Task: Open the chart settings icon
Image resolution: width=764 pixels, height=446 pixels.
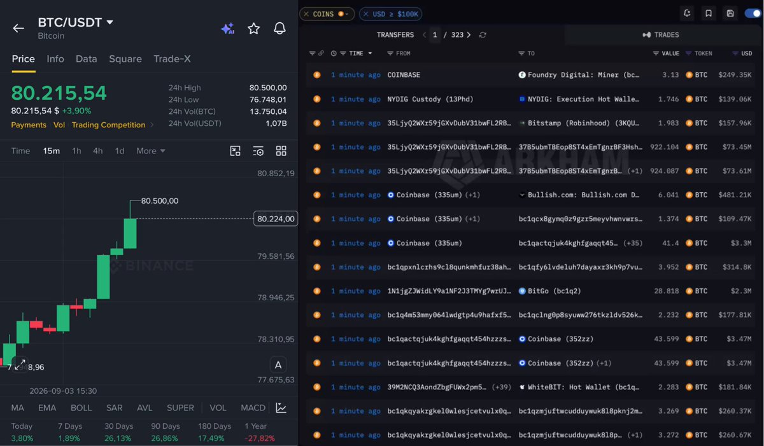Action: 258,151
